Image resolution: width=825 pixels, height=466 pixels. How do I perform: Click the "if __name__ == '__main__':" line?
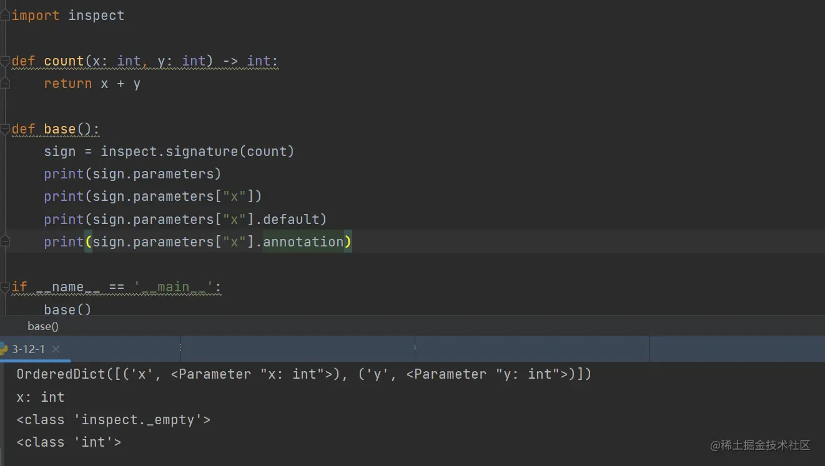click(117, 287)
